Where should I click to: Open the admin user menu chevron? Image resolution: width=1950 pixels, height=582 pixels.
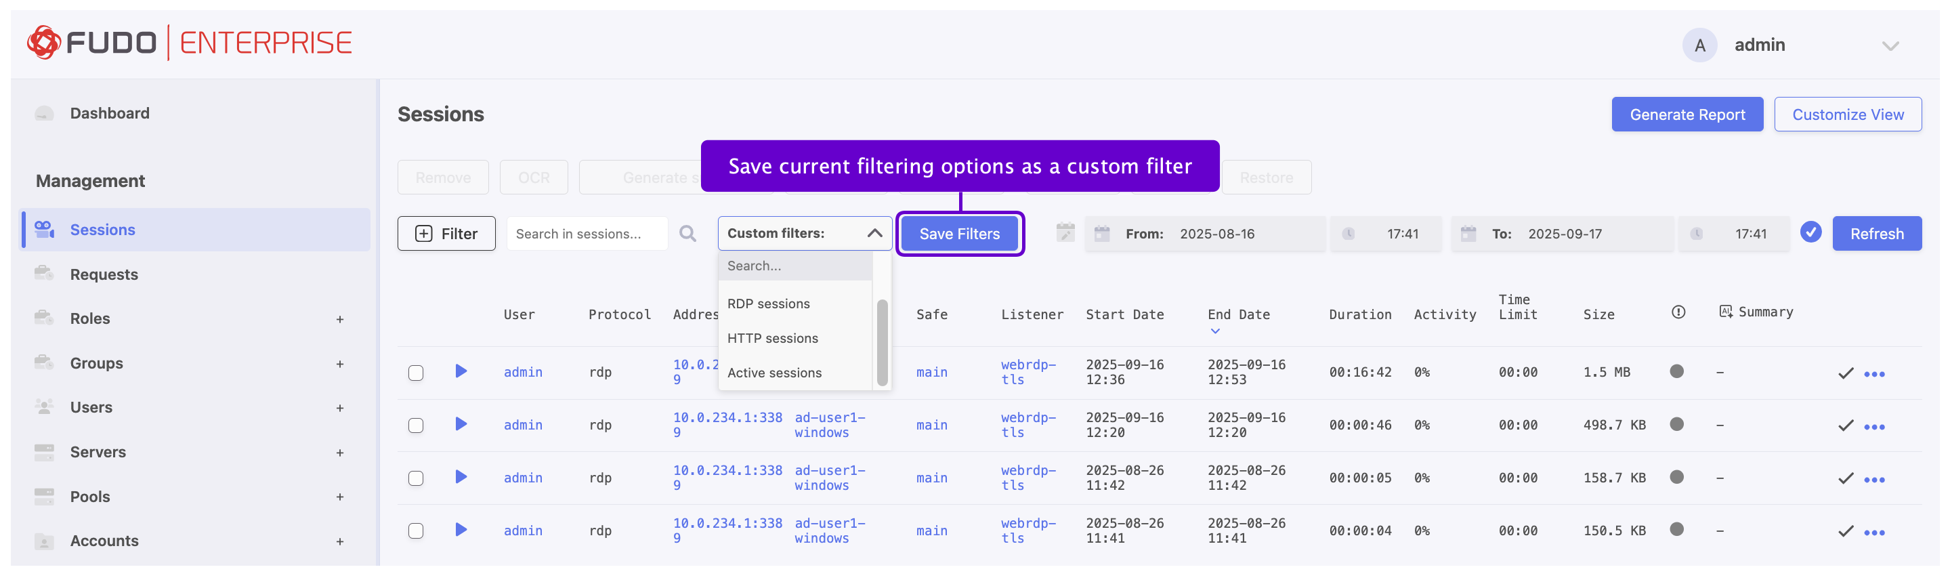pos(1890,46)
